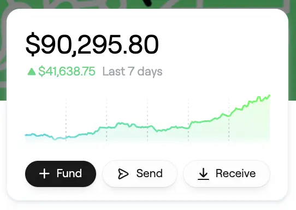Open the Last 7 days period label
This screenshot has height=210, width=296.
point(132,72)
